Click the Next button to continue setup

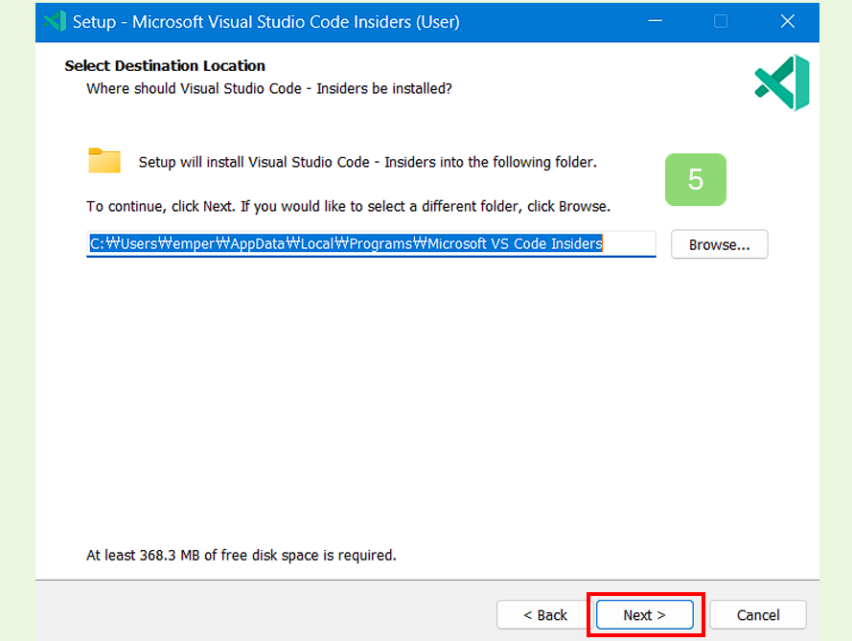click(644, 614)
